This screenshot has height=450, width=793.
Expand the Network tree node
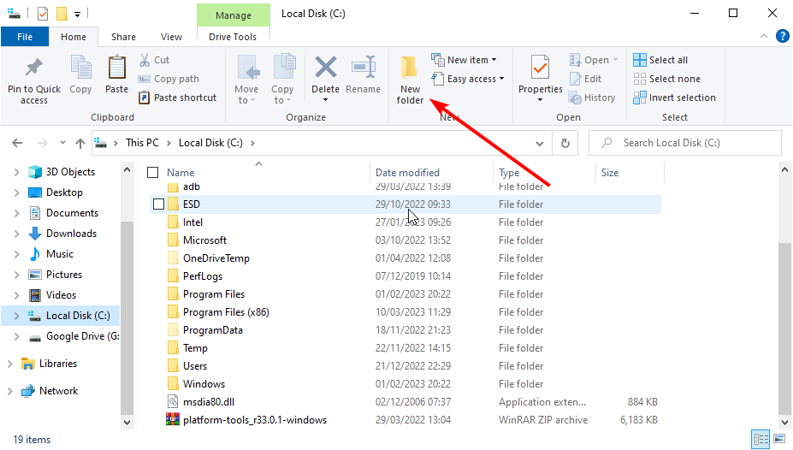point(9,391)
